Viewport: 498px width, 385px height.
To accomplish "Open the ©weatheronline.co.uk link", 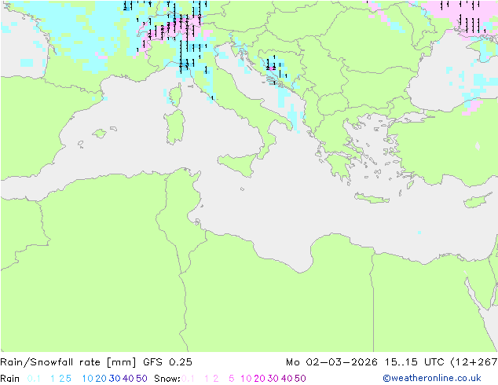I will 432,379.
